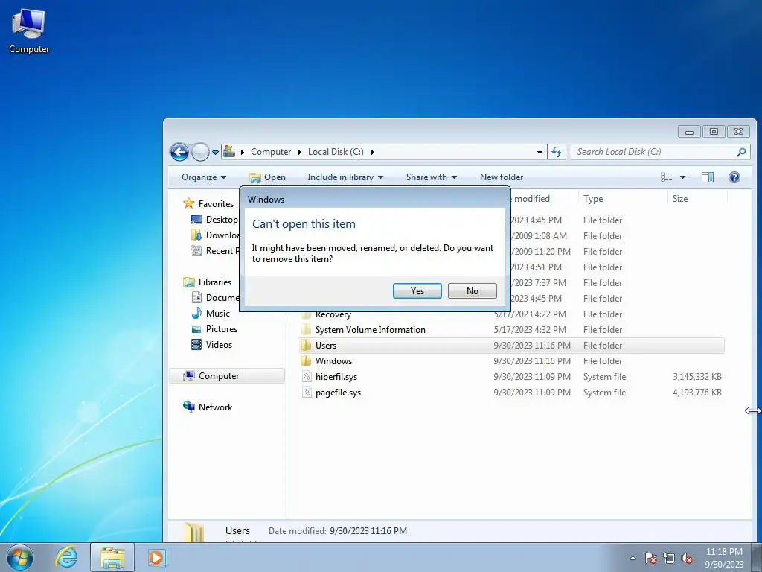Click the forward navigation arrow
The height and width of the screenshot is (572, 762).
[200, 152]
